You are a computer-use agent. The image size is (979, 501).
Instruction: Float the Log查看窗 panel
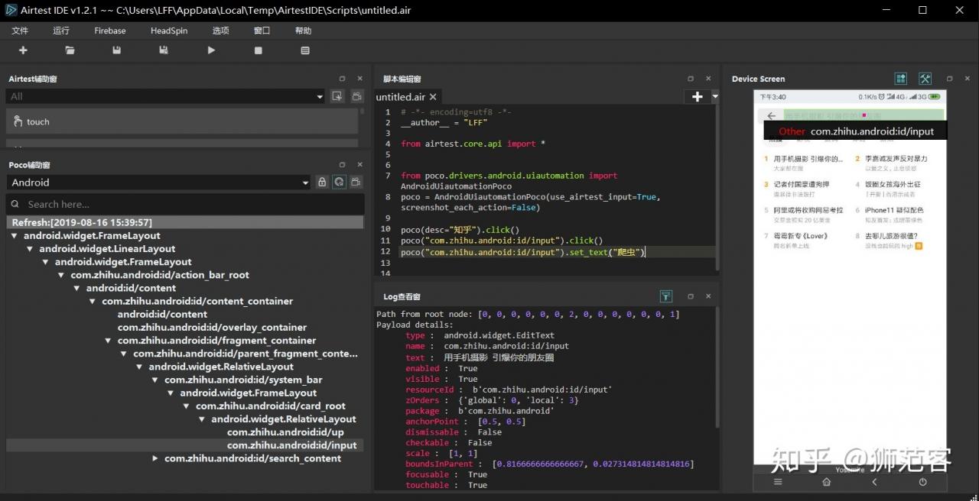pos(691,296)
